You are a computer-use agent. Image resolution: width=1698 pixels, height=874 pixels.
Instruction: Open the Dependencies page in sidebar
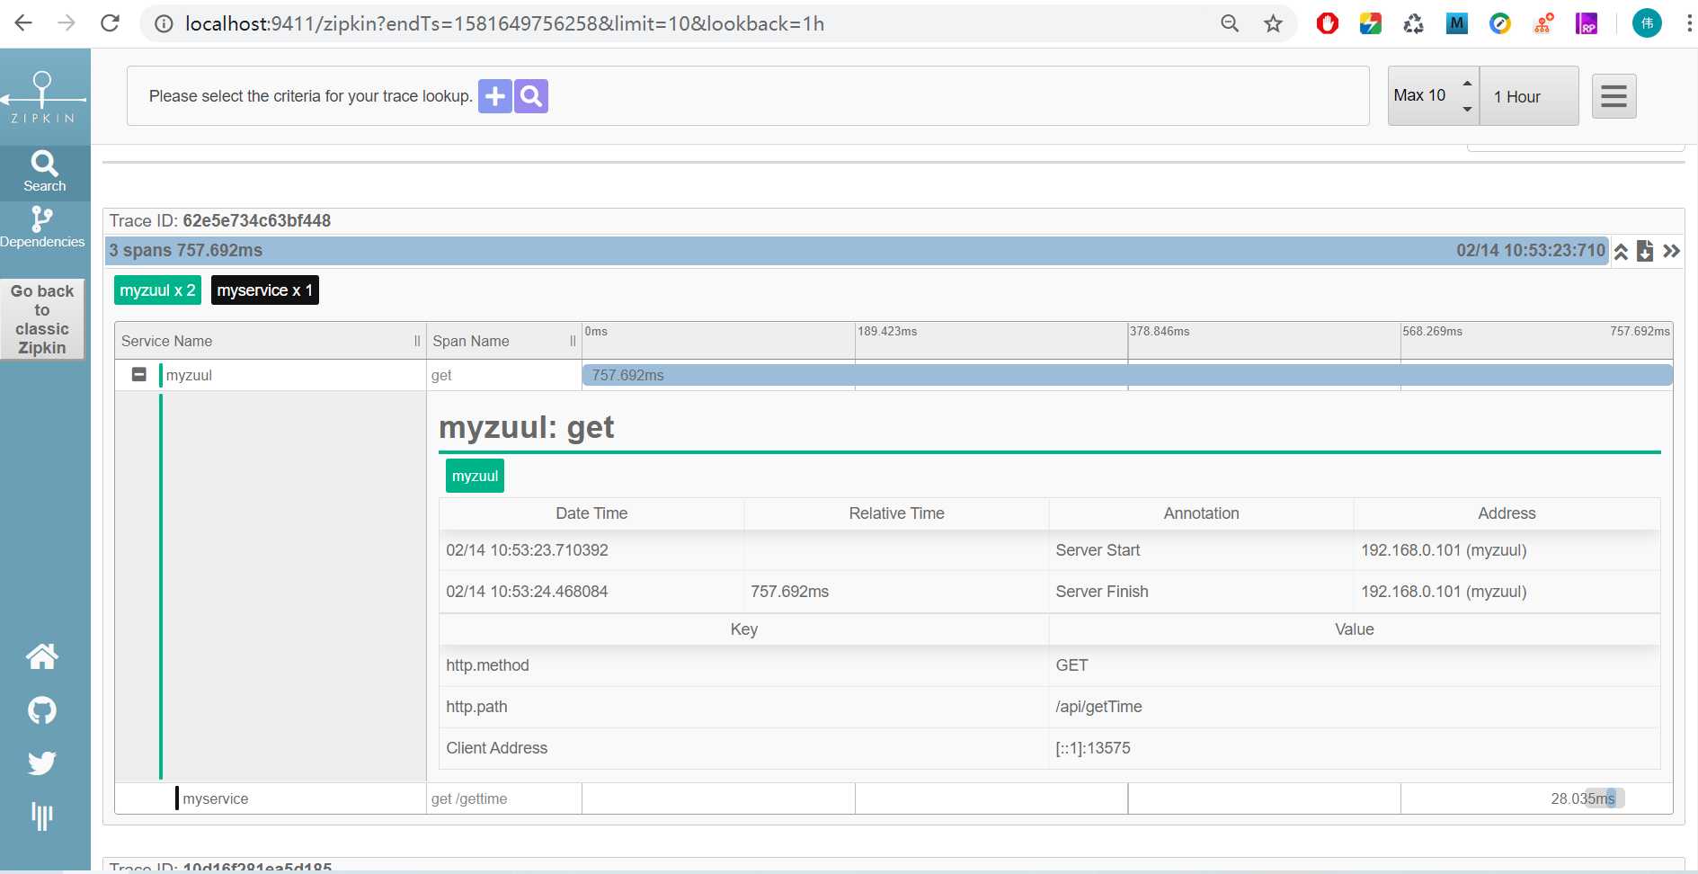[x=42, y=227]
